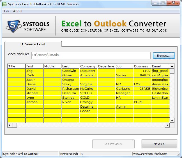Click the Middle column header

click(52, 66)
